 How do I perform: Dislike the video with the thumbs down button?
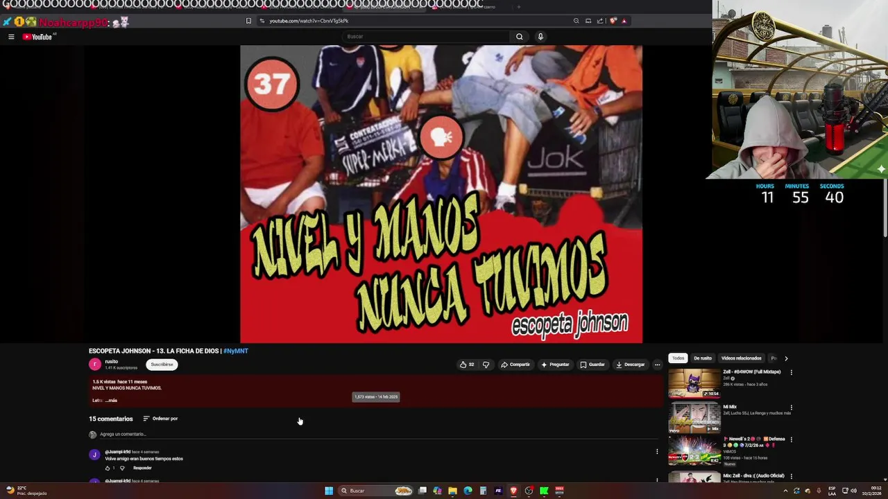point(486,365)
